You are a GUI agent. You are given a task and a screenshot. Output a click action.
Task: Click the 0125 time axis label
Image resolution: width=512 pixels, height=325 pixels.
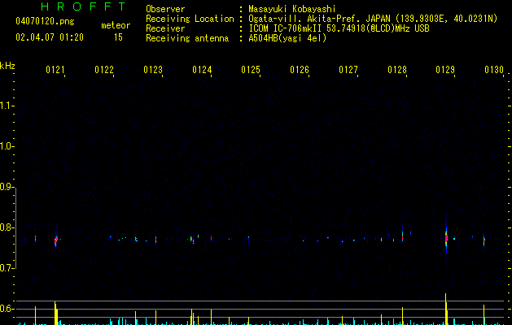tap(251, 70)
